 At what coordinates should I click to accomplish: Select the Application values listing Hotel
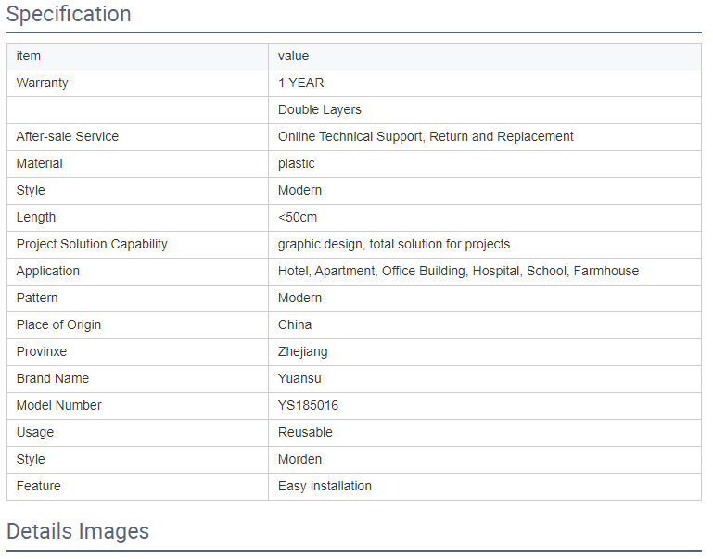point(458,272)
